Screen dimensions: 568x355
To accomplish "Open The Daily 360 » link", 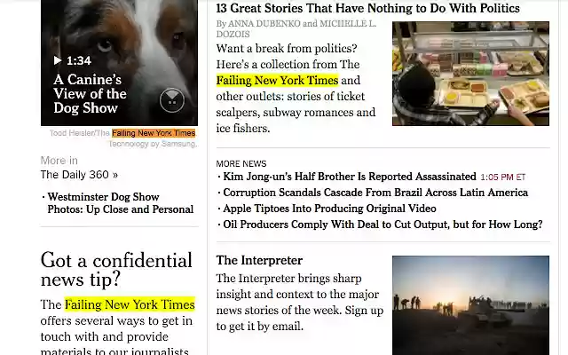I will pyautogui.click(x=79, y=175).
